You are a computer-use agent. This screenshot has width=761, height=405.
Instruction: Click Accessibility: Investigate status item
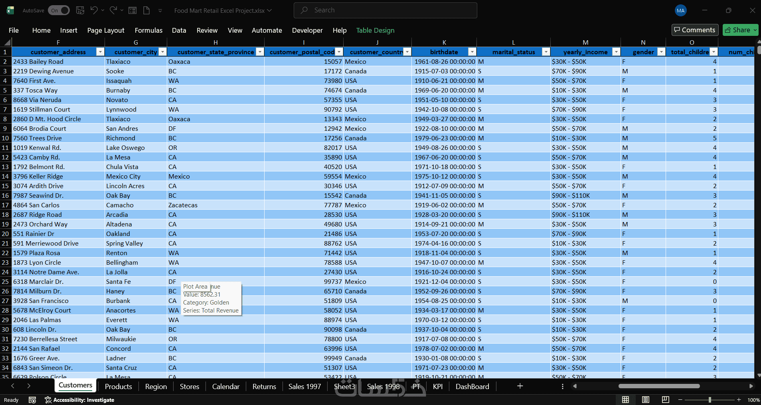(x=79, y=400)
